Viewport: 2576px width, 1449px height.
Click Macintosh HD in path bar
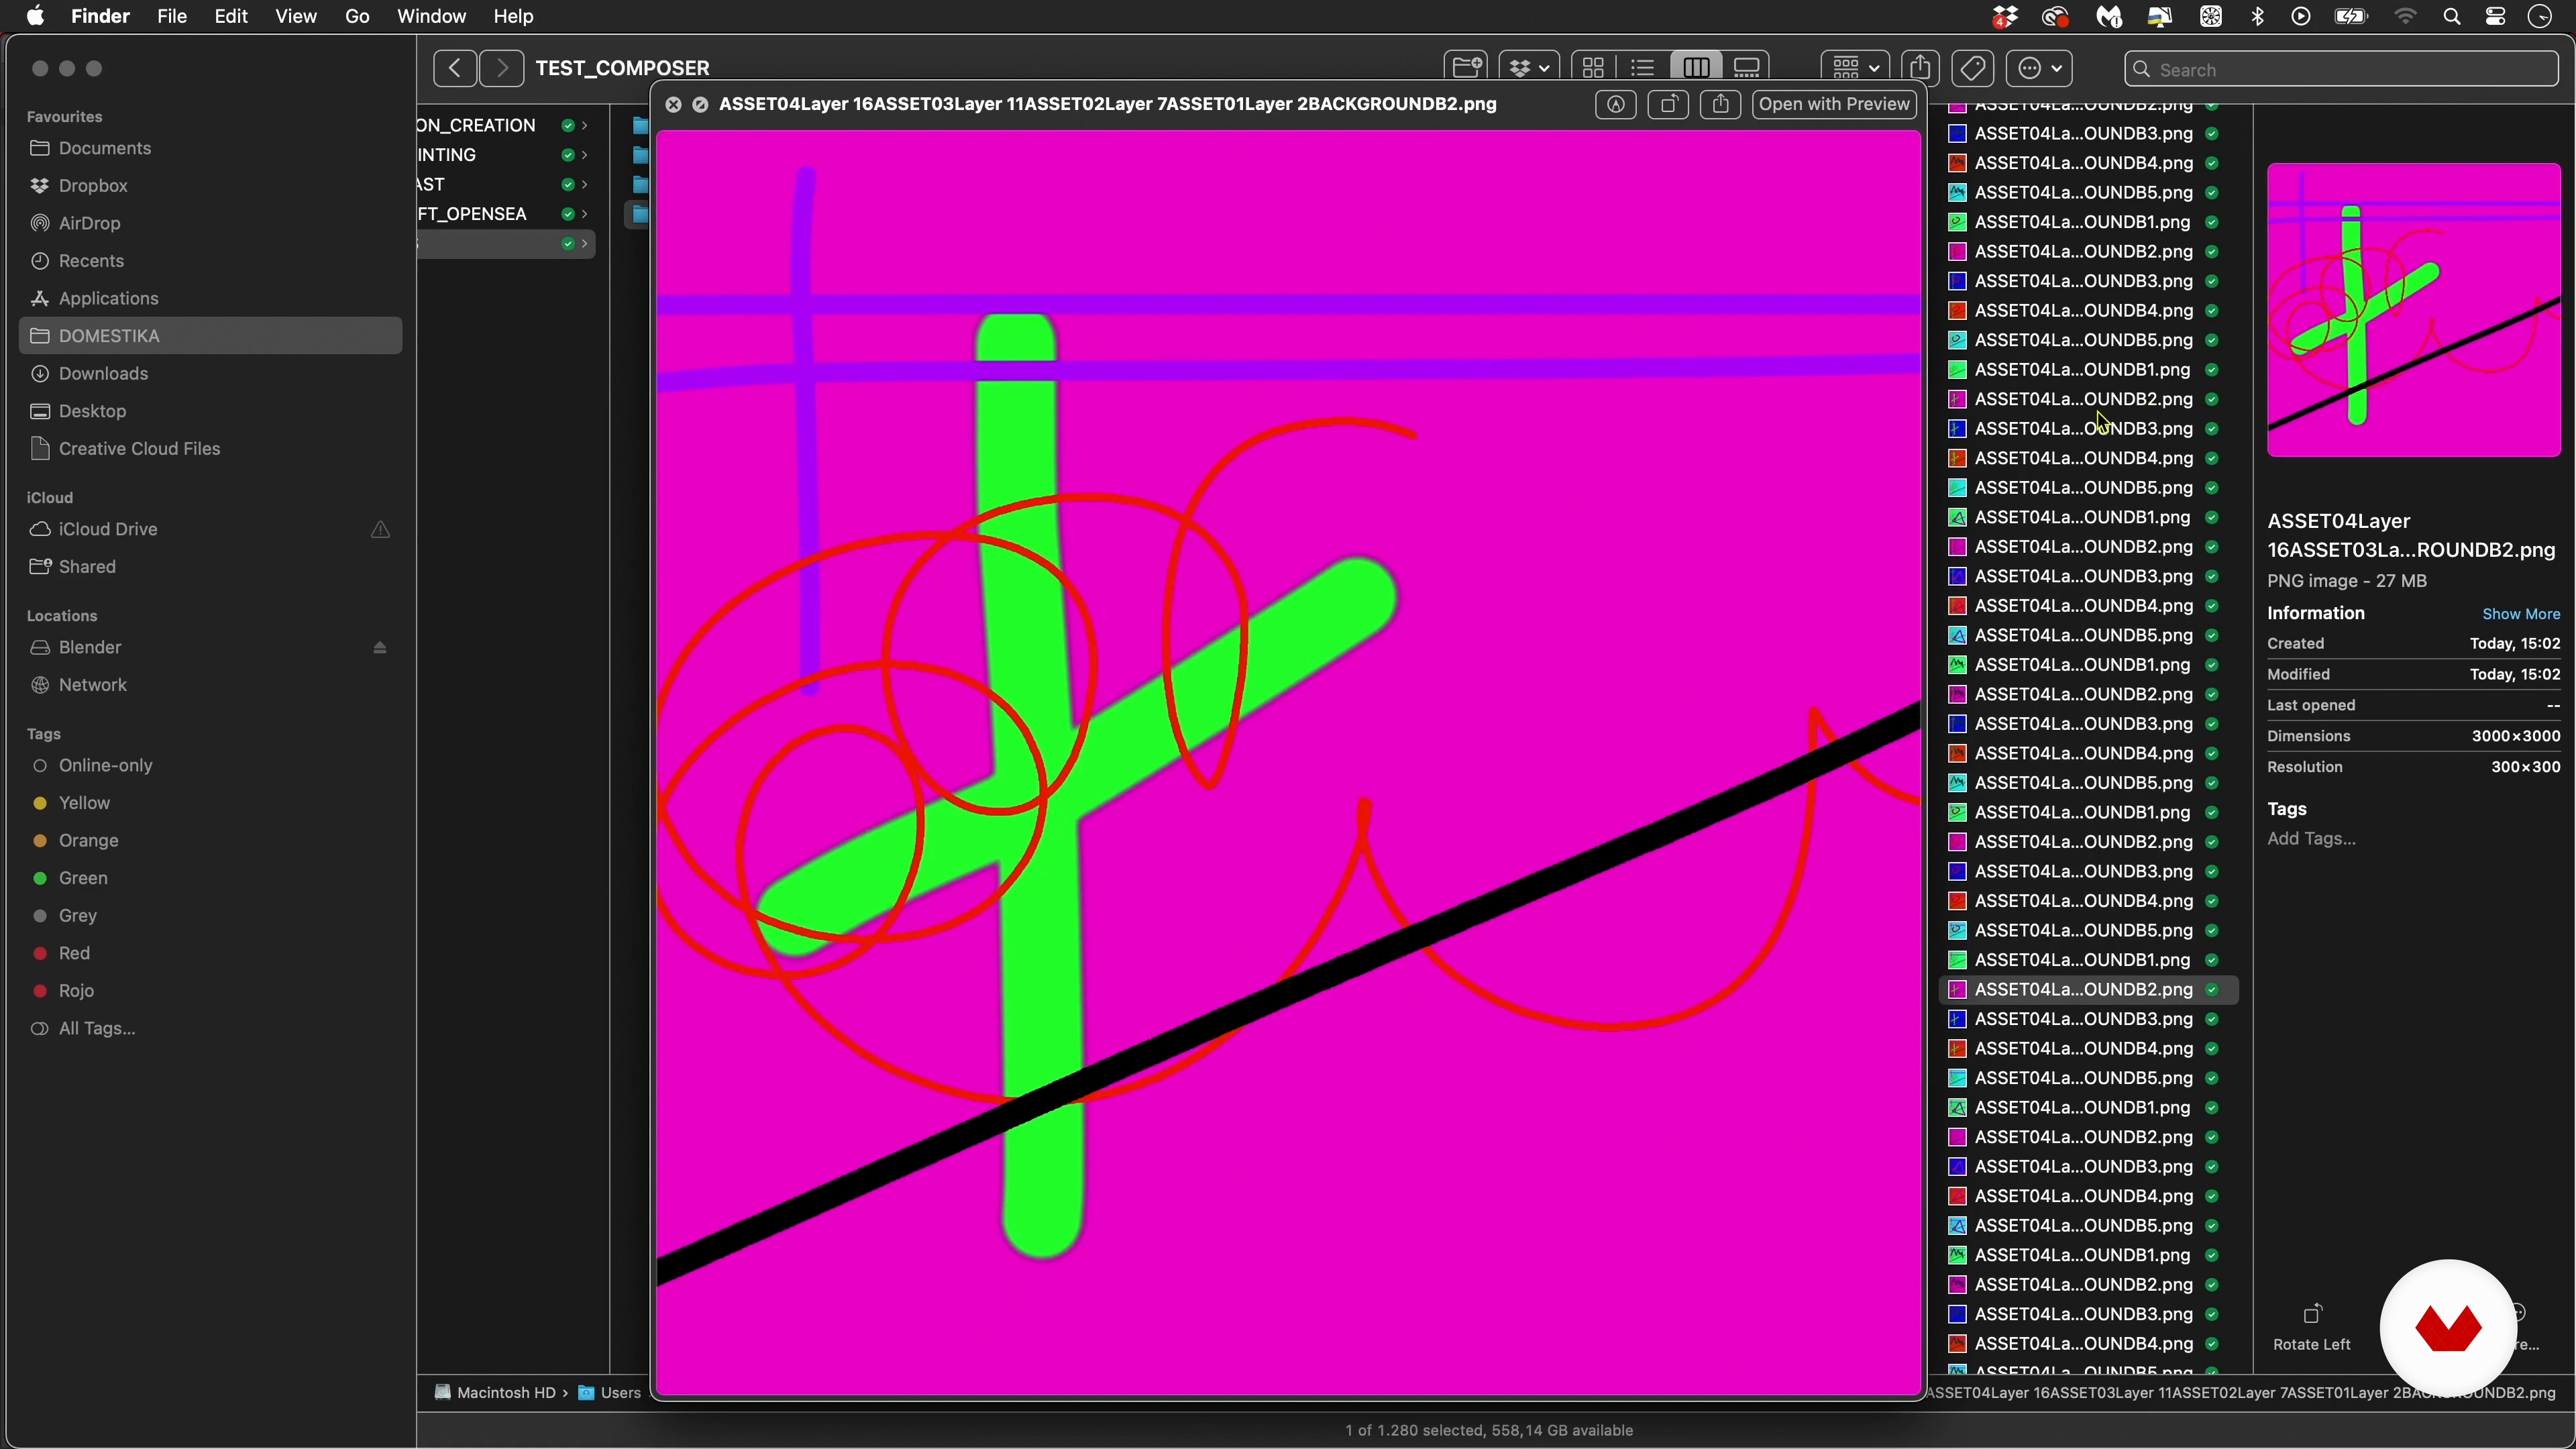[x=495, y=1393]
